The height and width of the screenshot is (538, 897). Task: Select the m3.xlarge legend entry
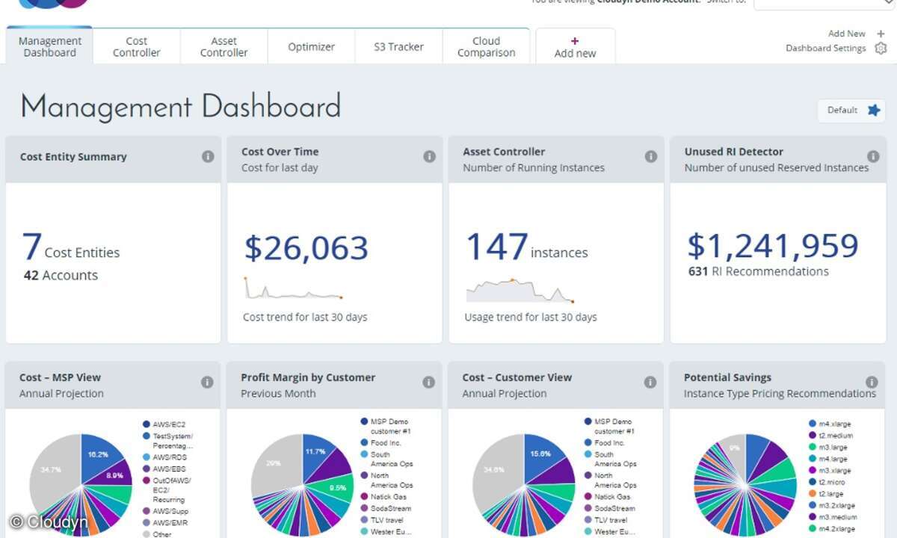tap(829, 471)
